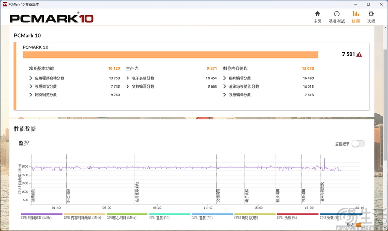This screenshot has width=388, height=231.
Task: Click the 网页浏览 marker on the chart
Action: coord(68,196)
